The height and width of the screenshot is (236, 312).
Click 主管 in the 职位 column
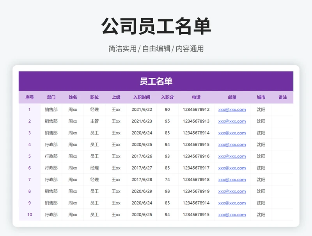[94, 121]
